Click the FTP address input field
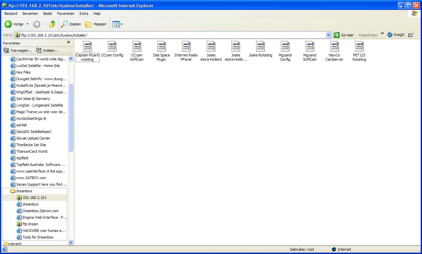The width and height of the screenshot is (422, 254). pyautogui.click(x=171, y=35)
